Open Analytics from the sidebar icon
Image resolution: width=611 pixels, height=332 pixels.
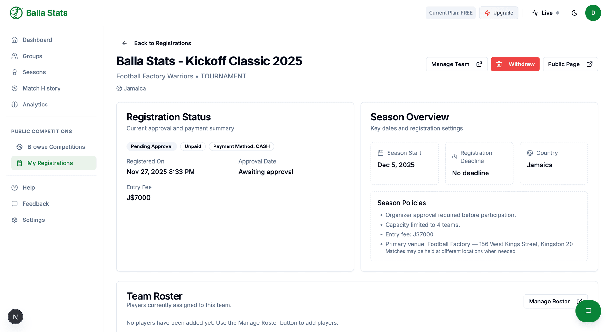pos(15,104)
